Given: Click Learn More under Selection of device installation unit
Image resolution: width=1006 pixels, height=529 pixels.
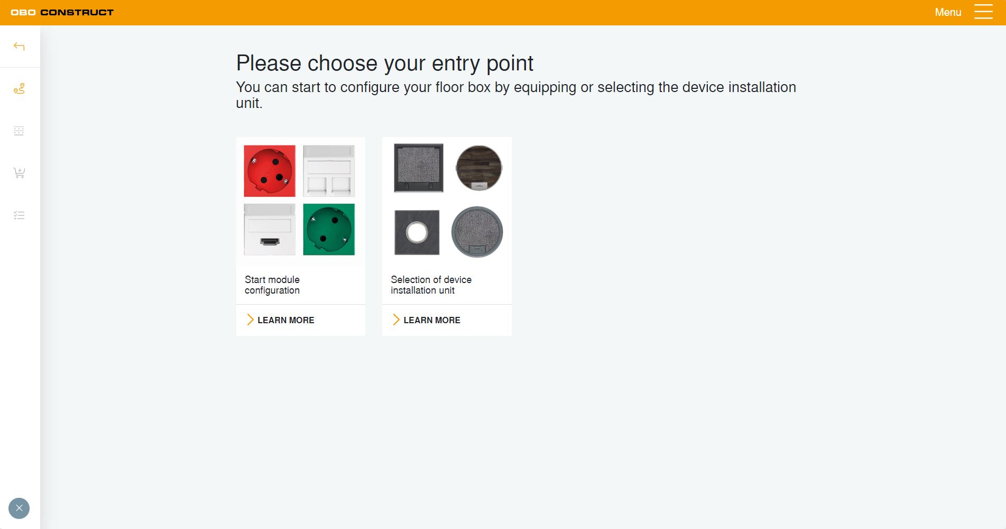Looking at the screenshot, I should click(x=431, y=320).
